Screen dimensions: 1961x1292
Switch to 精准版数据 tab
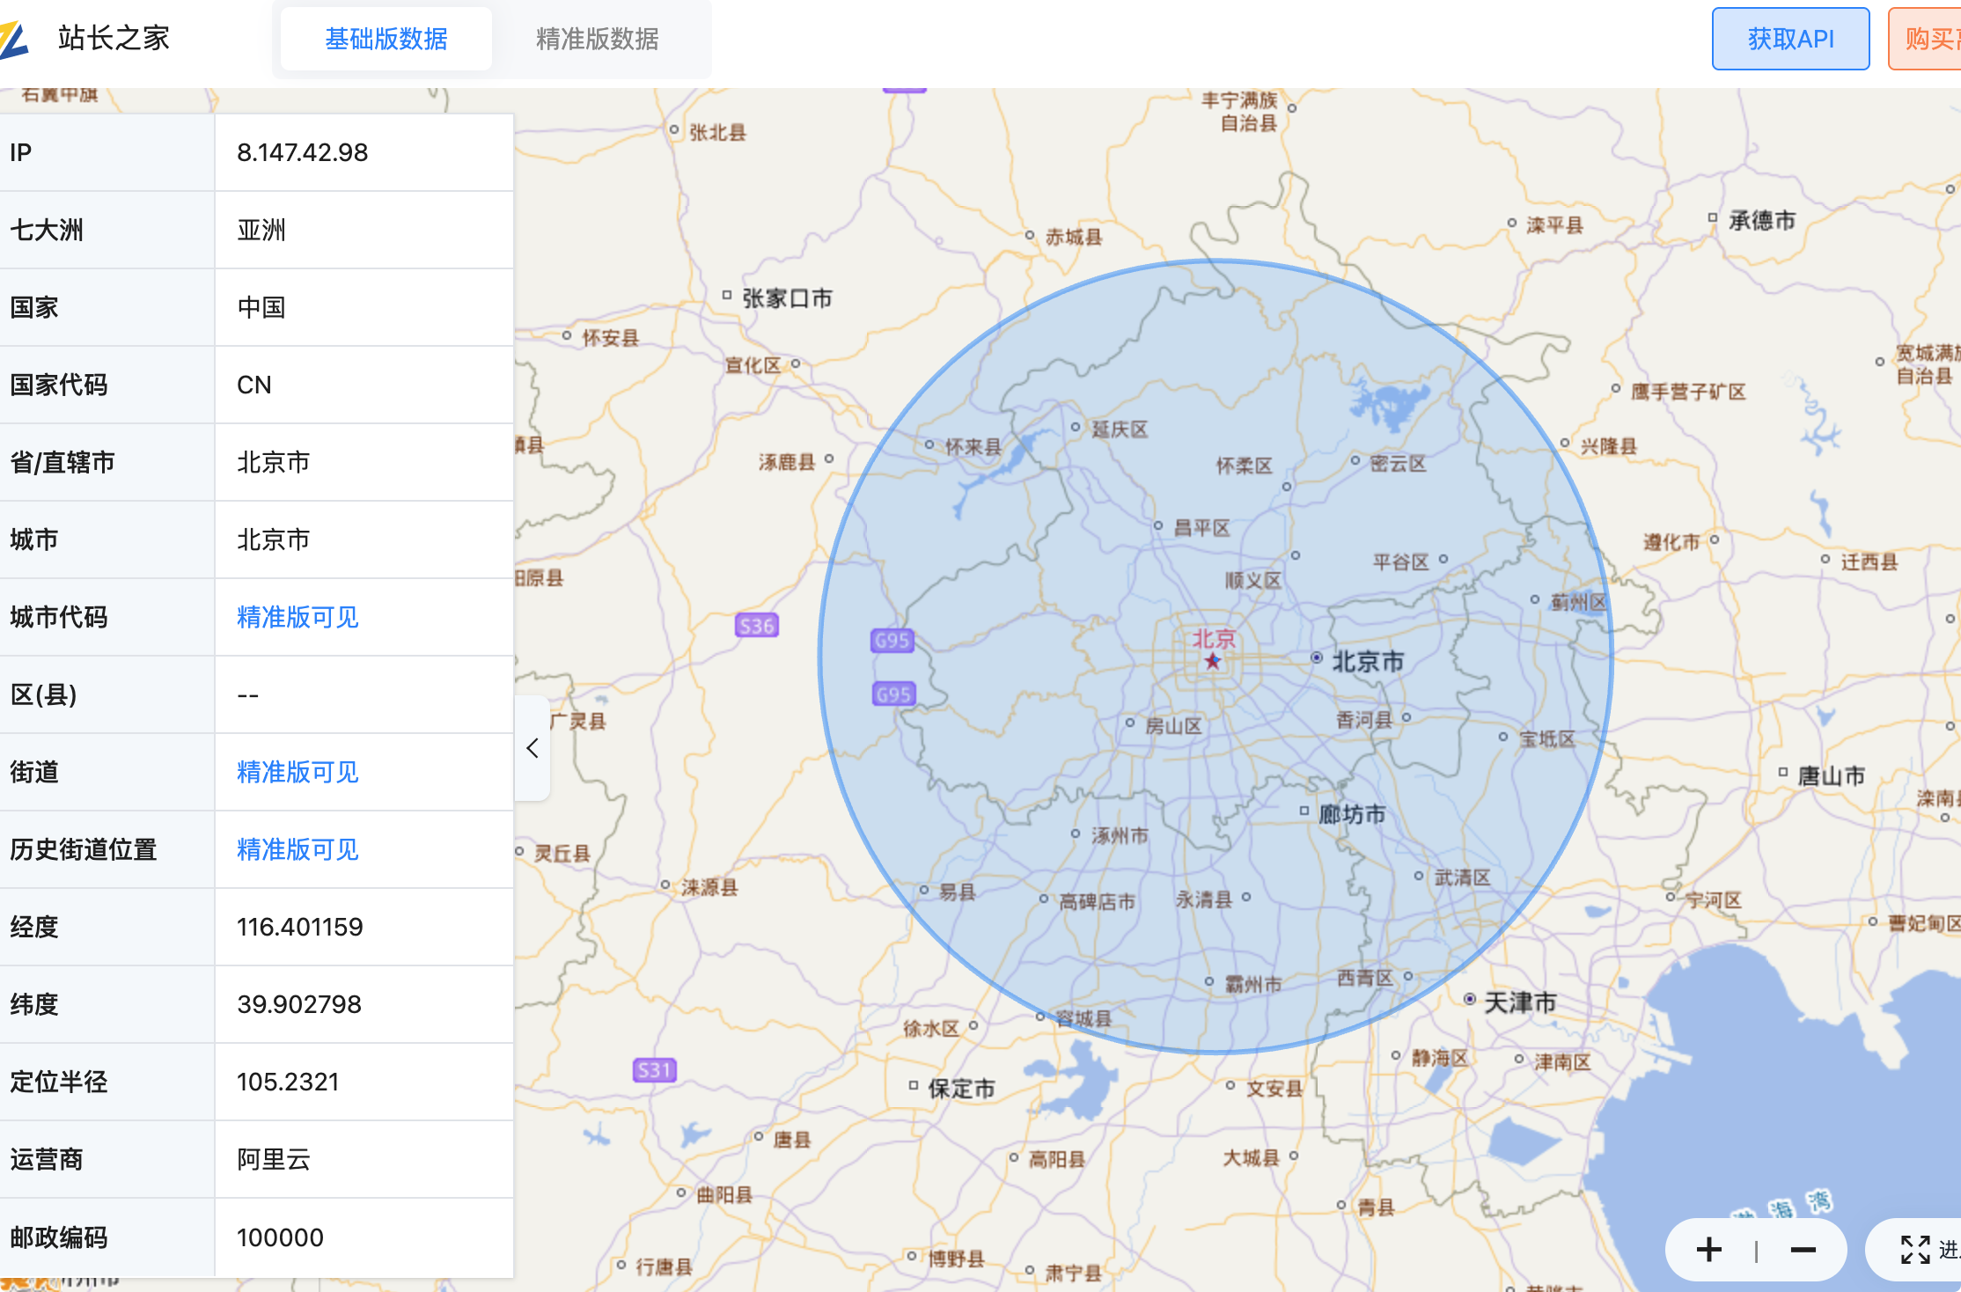(597, 39)
